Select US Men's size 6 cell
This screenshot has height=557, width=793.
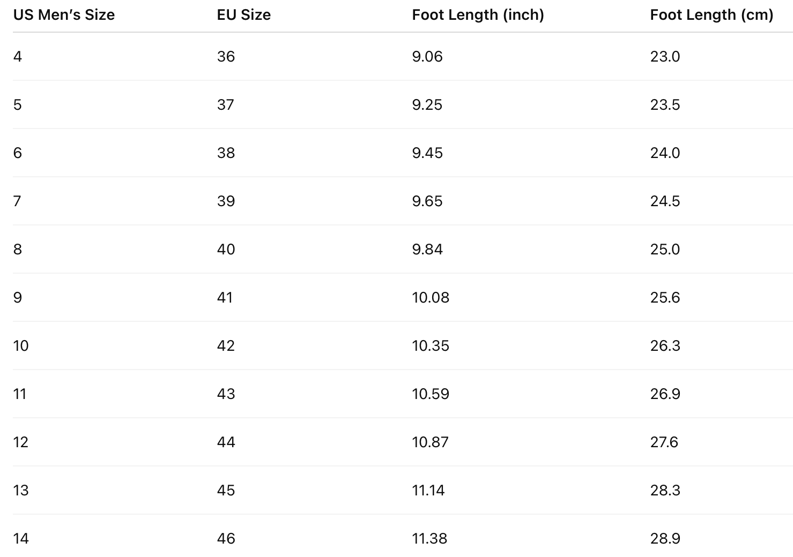18,153
